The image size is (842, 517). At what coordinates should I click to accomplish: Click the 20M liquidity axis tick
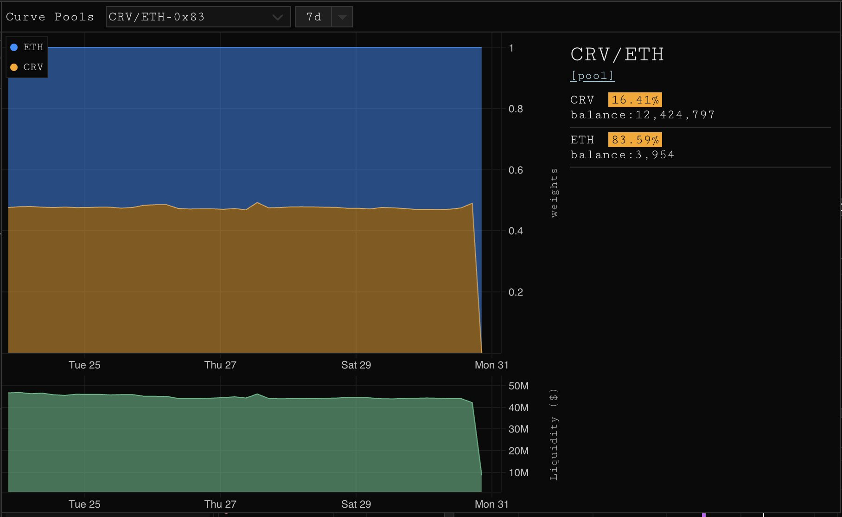(518, 451)
